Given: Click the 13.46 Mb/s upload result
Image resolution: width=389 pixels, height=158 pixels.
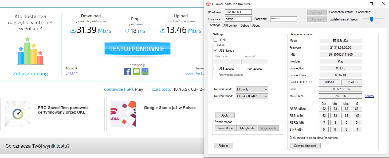Looking at the screenshot, I should point(184,30).
